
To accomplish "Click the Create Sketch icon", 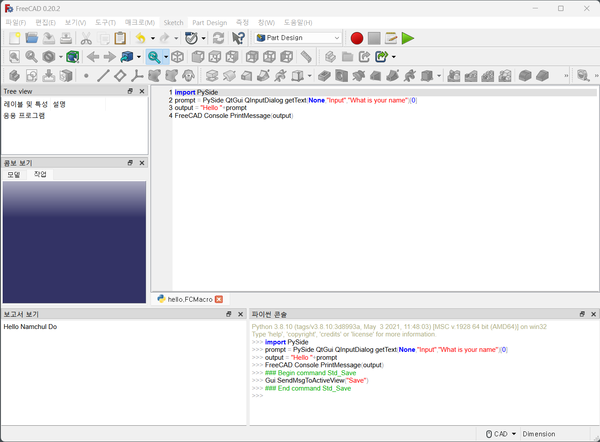I will click(32, 76).
